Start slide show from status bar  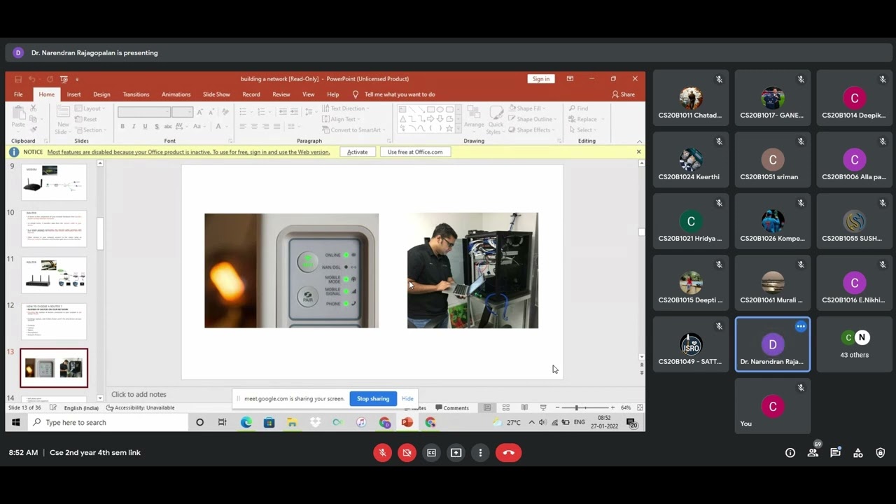[543, 408]
